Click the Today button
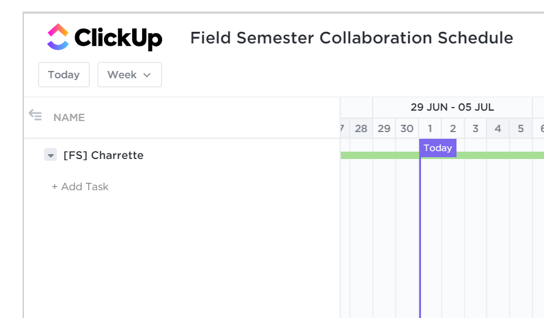The height and width of the screenshot is (318, 544). (64, 75)
